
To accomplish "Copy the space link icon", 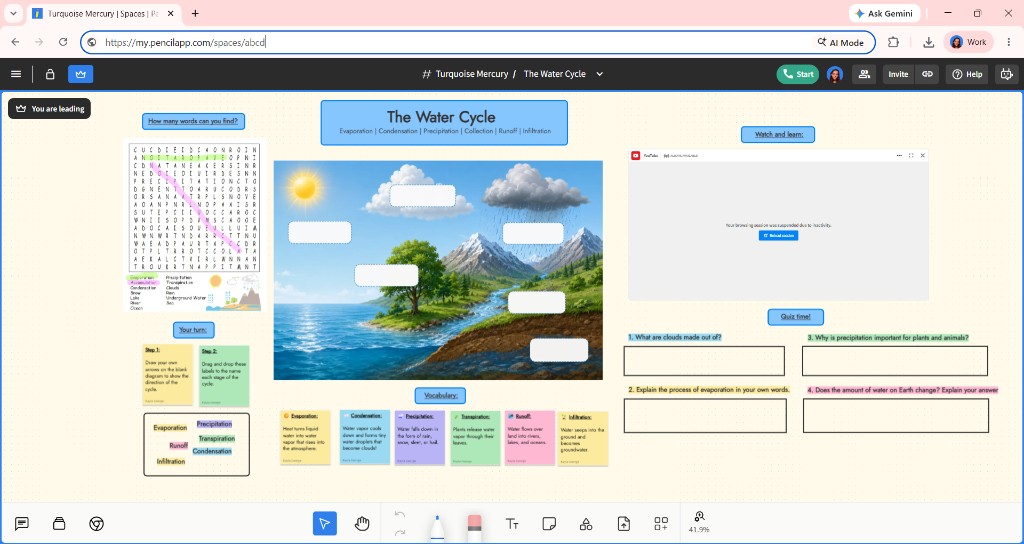I will click(x=927, y=74).
